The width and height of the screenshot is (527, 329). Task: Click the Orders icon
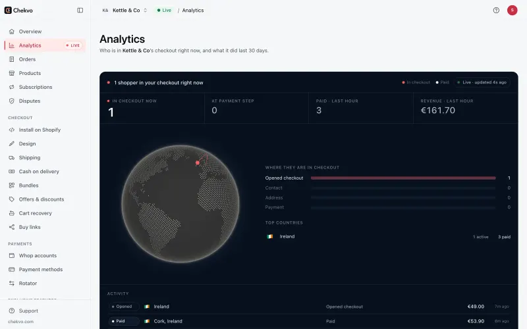pyautogui.click(x=12, y=59)
